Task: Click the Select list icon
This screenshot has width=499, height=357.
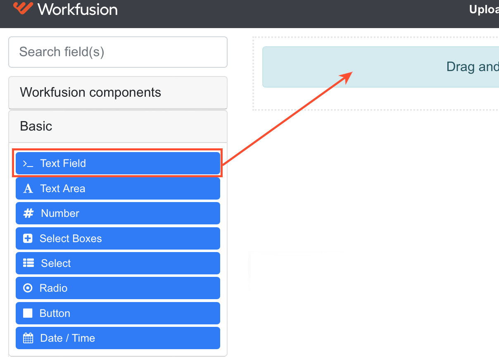Action: (29, 263)
